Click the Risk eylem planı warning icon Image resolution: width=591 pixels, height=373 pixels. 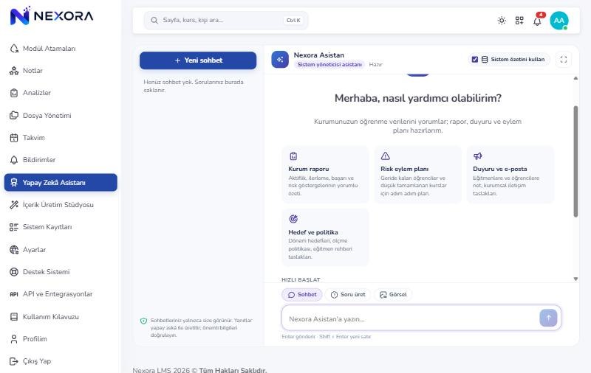pyautogui.click(x=385, y=156)
